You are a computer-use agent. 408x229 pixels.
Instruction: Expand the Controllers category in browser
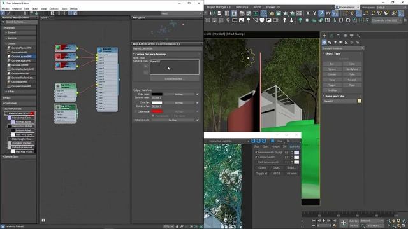3,103
